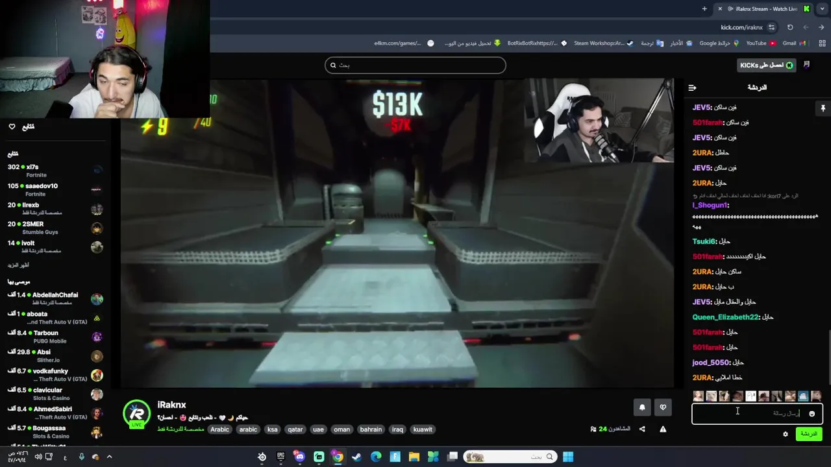The height and width of the screenshot is (467, 831).
Task: Collapse the chat panel with the arrow icon
Action: click(x=692, y=88)
